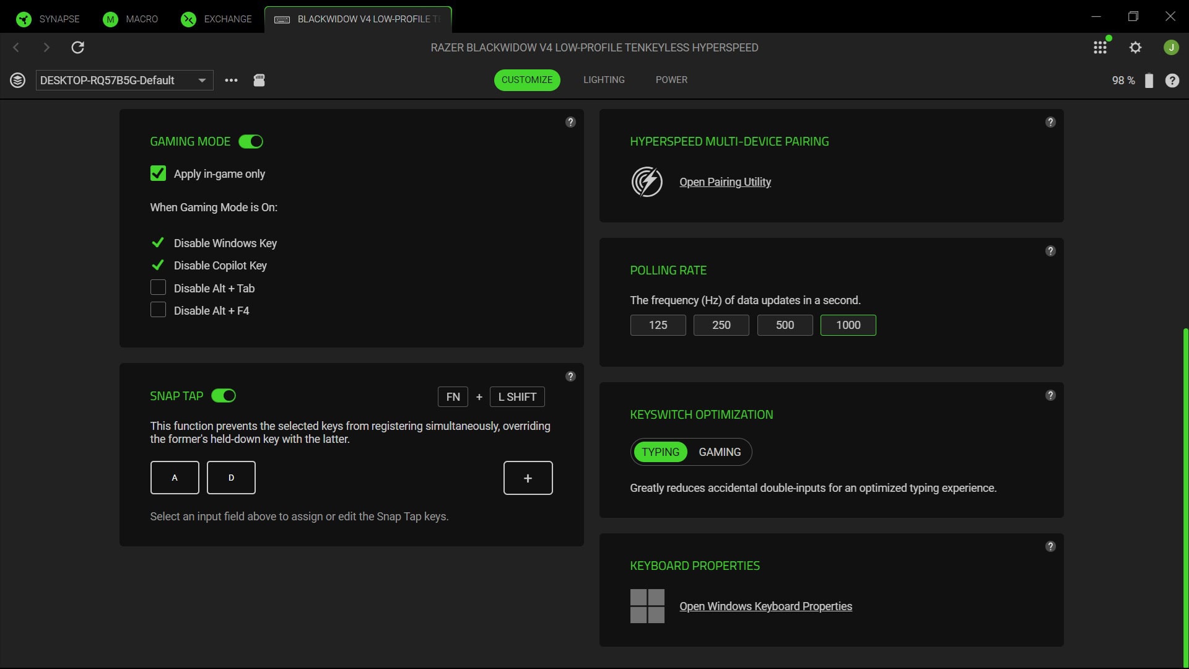This screenshot has height=669, width=1189.
Task: Switch to the Lighting tab
Action: pyautogui.click(x=604, y=80)
